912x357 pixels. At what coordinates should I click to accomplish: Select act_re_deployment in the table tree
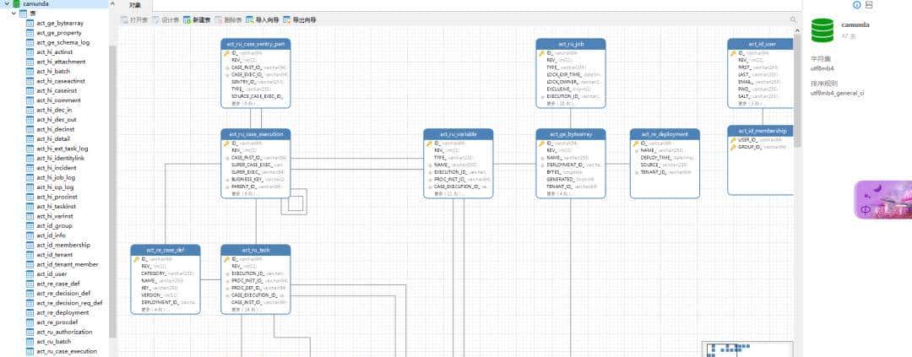tap(62, 312)
